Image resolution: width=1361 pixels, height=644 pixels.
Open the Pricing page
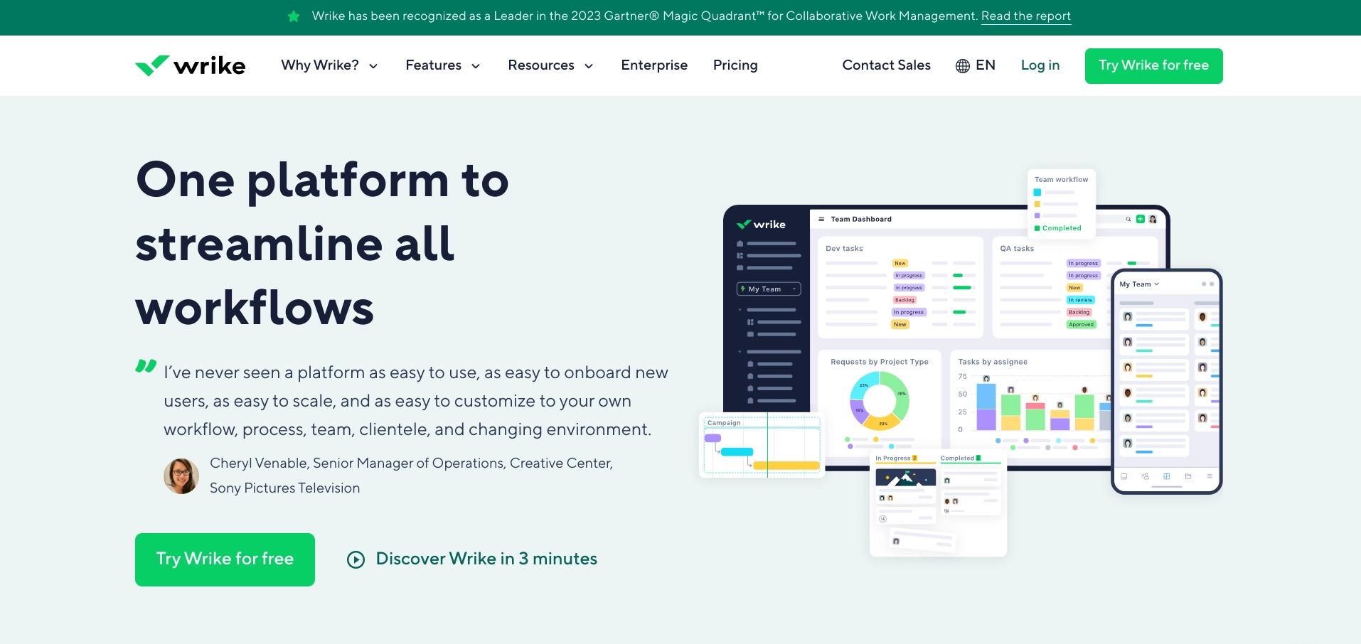pyautogui.click(x=735, y=65)
